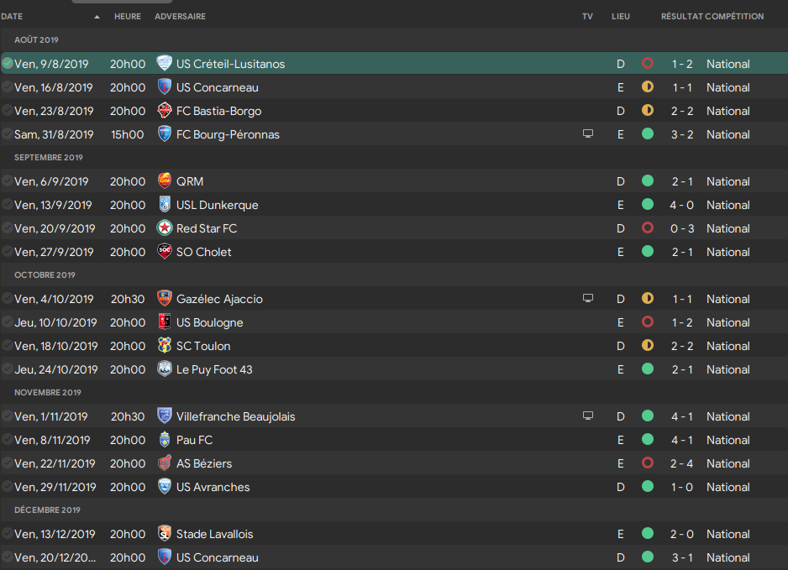
Task: Toggle the checkmark for the 9/8/2019 match
Action: click(7, 63)
